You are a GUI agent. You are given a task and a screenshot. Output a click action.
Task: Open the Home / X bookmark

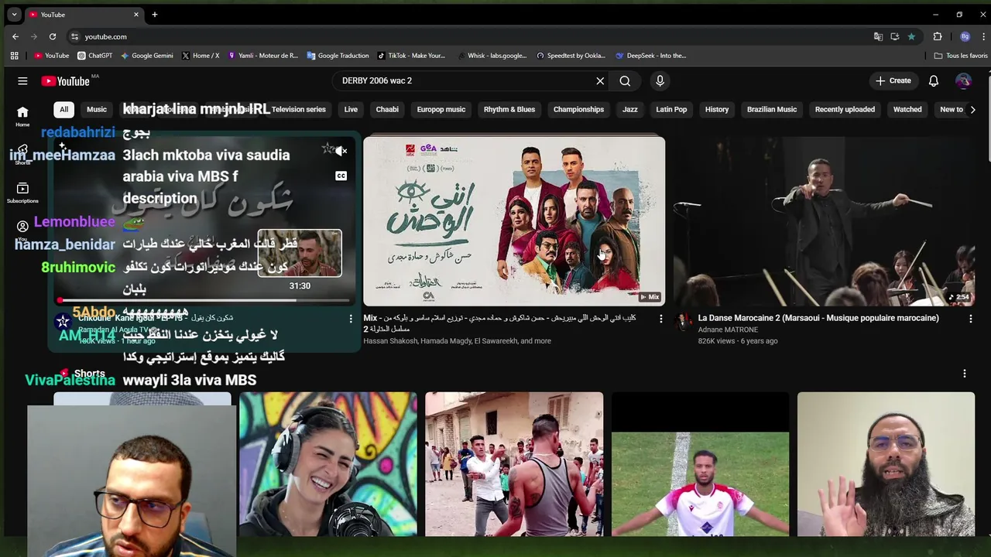(x=201, y=56)
